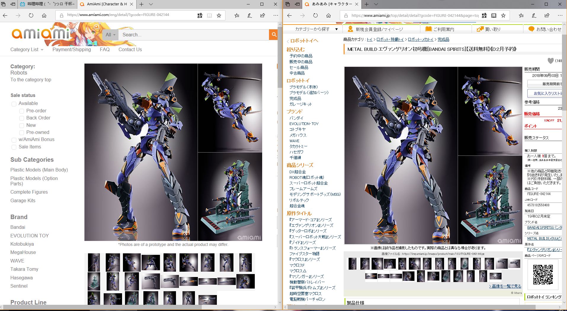Screen dimensions: 567x311
Task: Open first thumbnail below English product image
Action: [94, 262]
